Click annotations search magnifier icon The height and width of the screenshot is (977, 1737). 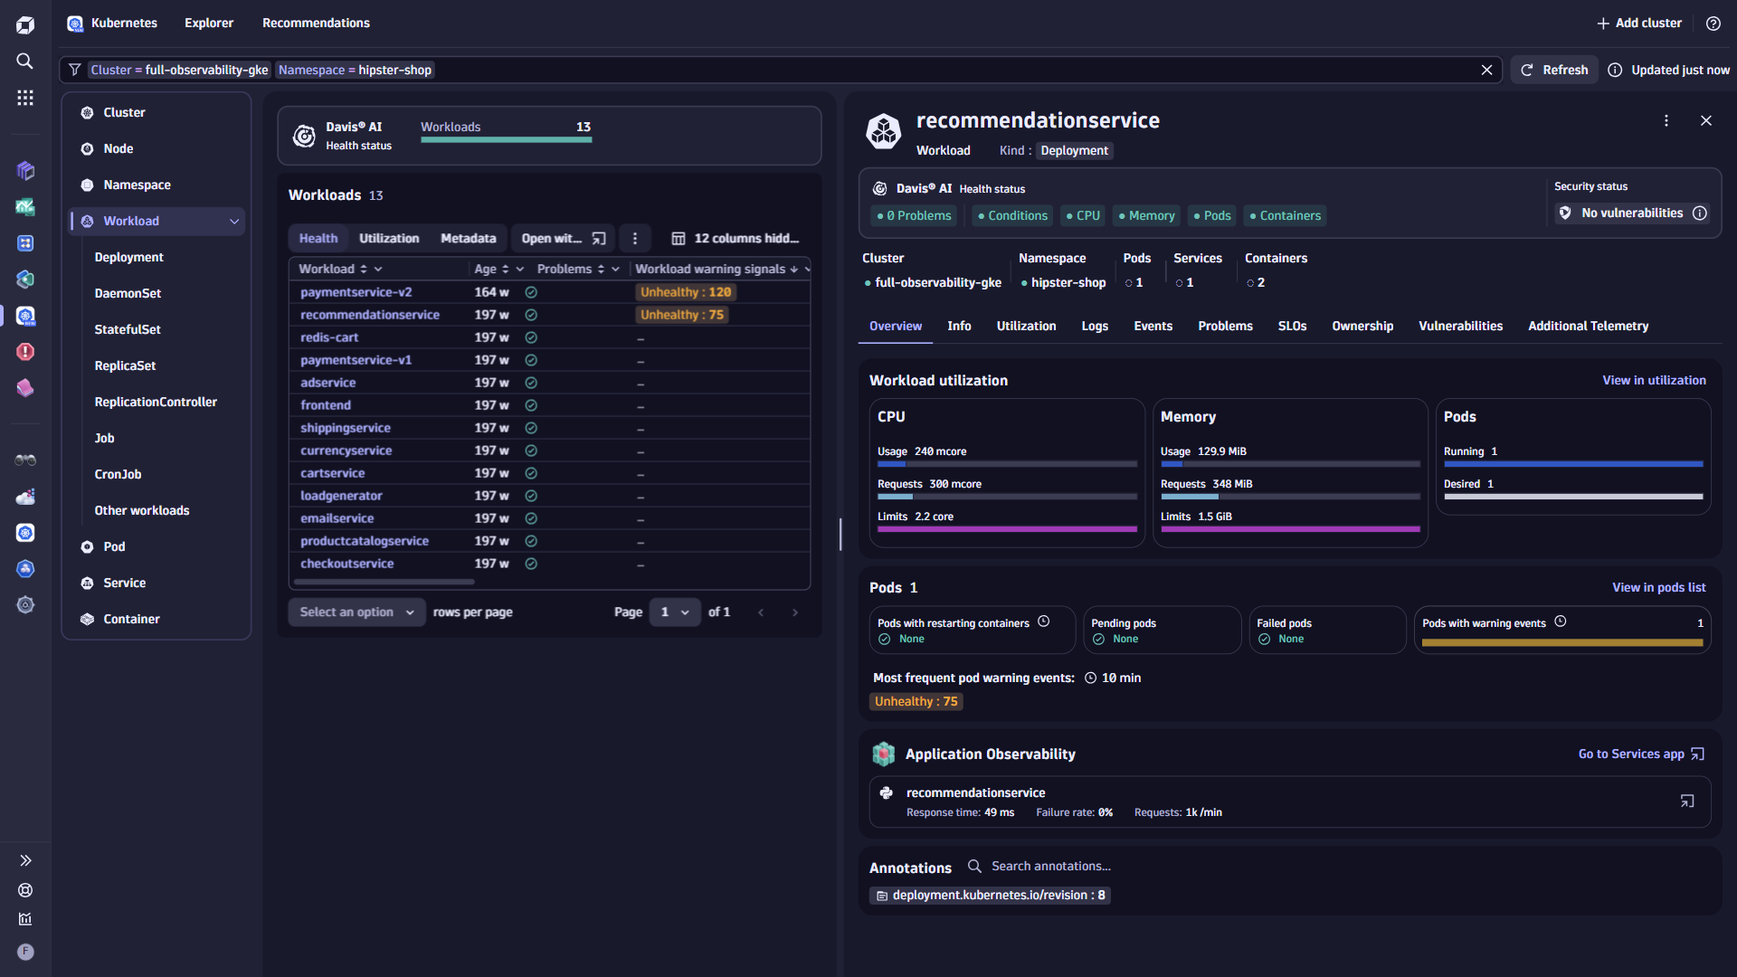coord(974,866)
